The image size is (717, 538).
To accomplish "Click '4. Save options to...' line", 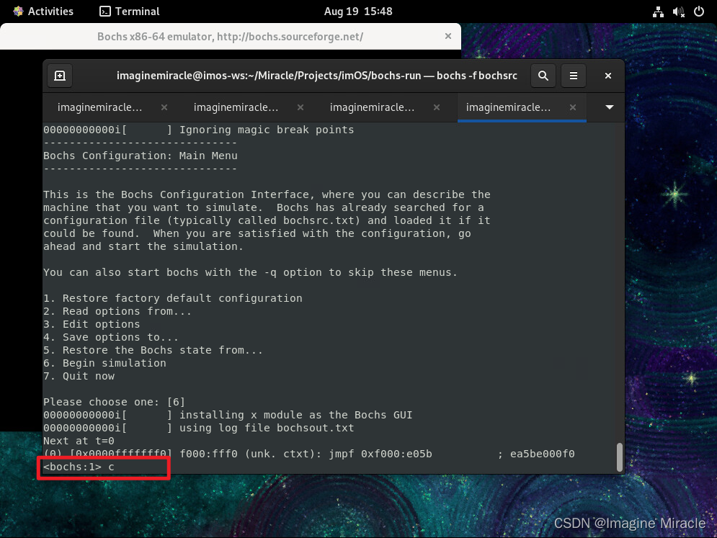I will pos(111,337).
